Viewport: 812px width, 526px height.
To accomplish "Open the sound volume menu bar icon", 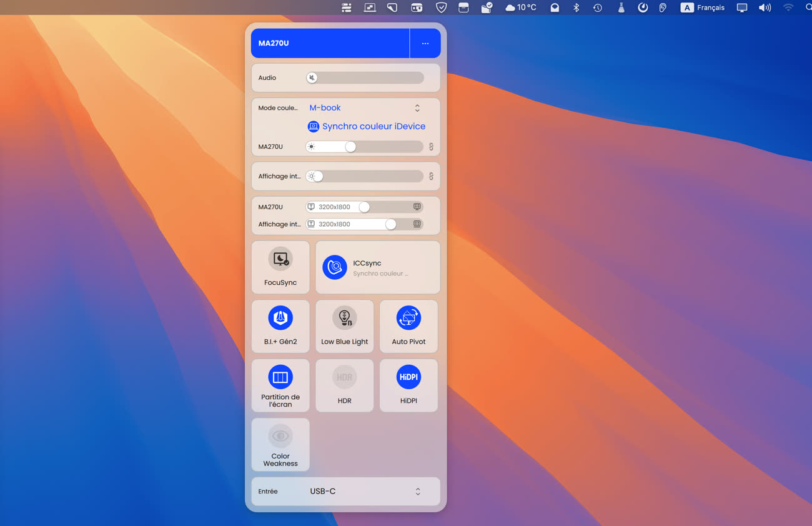I will click(765, 7).
